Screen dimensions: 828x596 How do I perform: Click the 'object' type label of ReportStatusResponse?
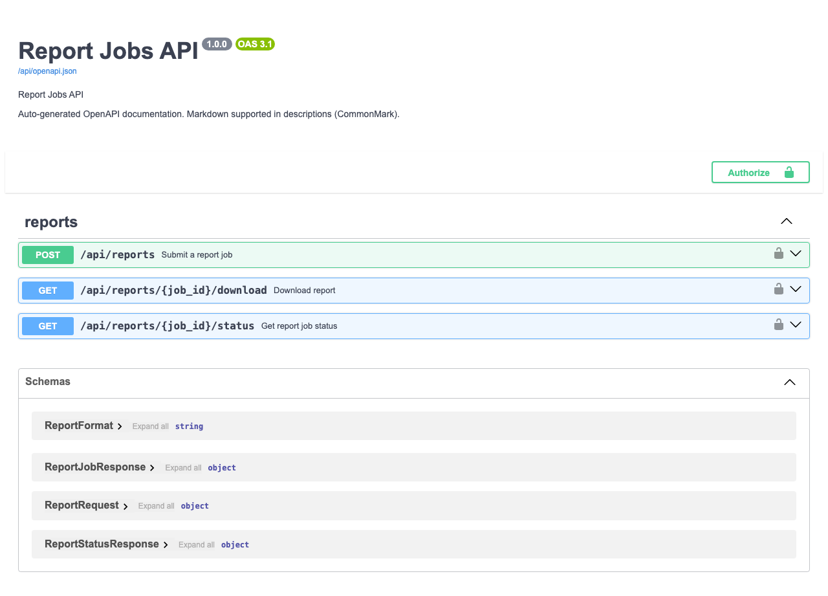click(235, 545)
